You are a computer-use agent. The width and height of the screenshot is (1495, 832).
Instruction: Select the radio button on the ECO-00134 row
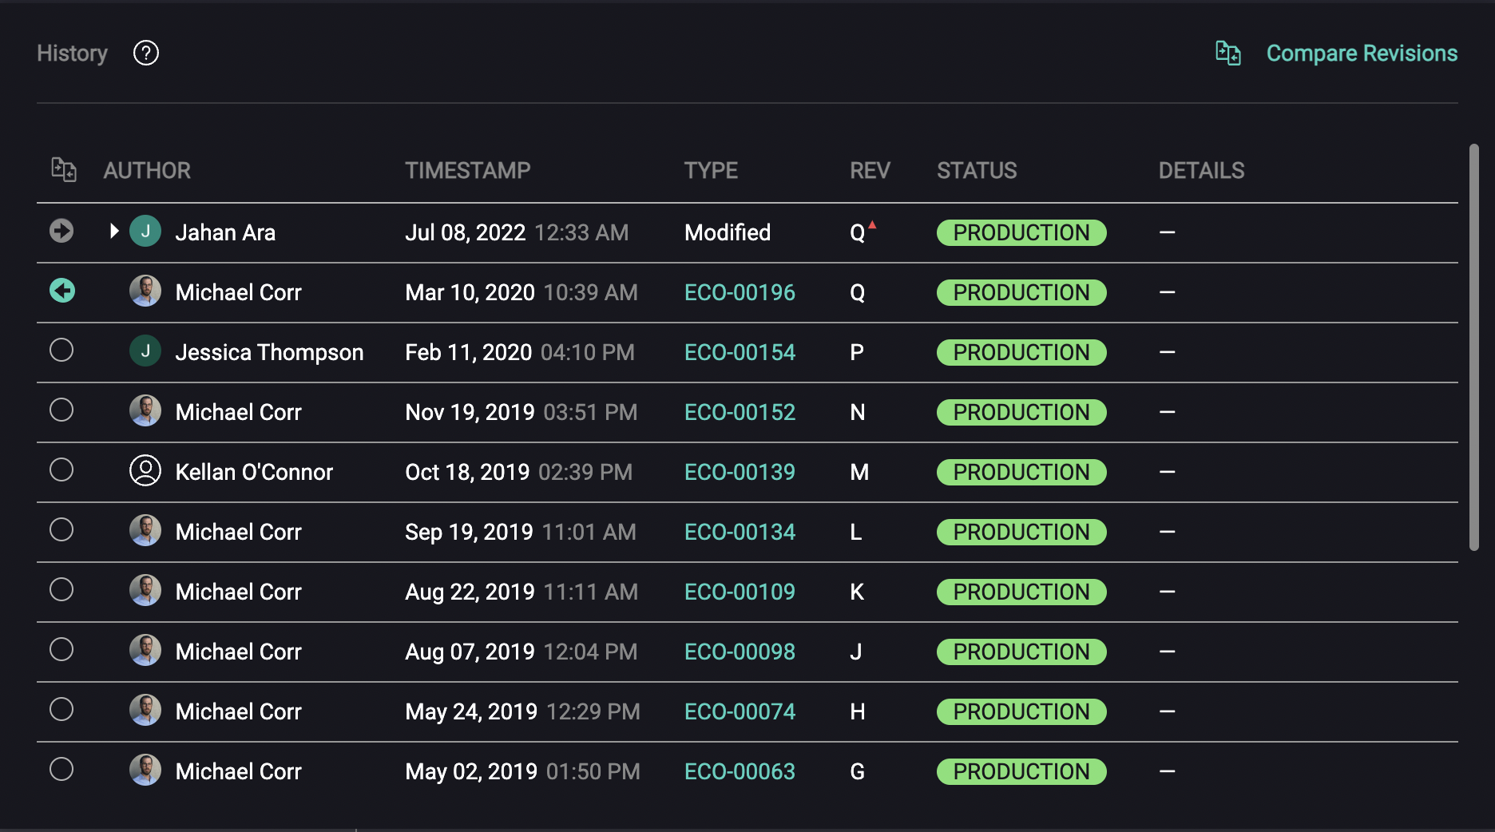[x=61, y=530]
